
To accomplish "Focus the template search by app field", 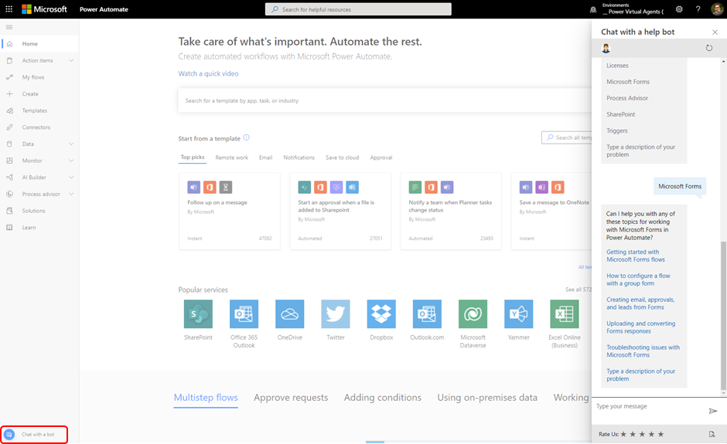I will (x=385, y=100).
